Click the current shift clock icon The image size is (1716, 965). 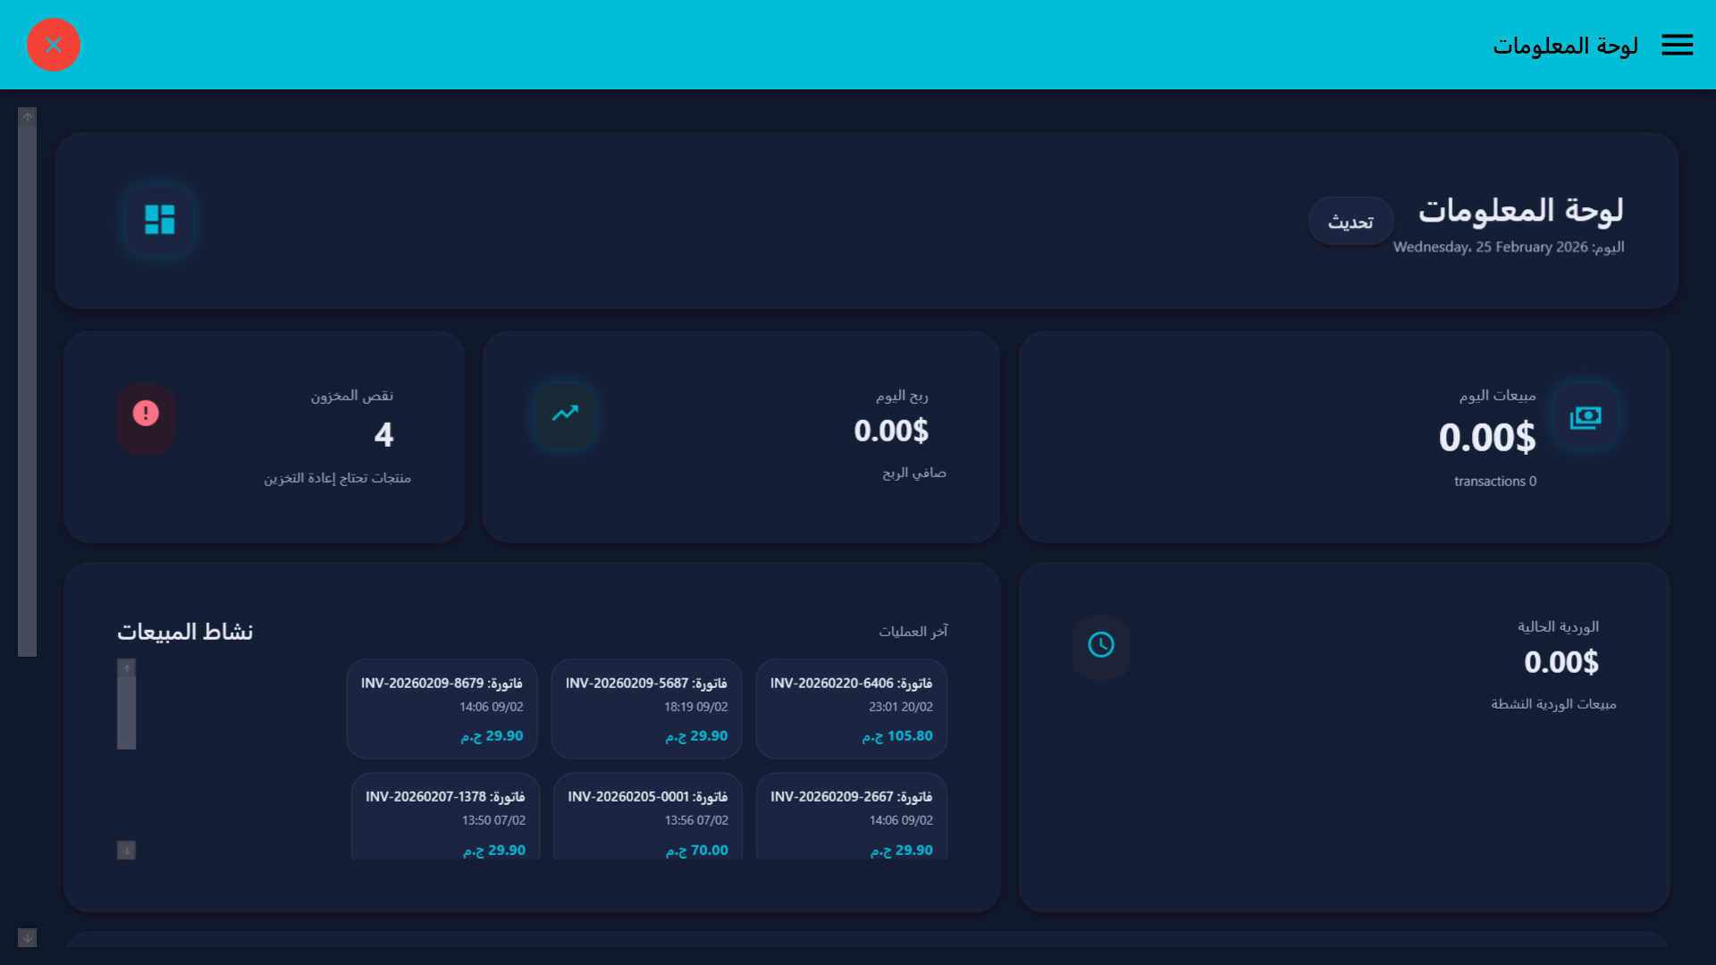(1100, 642)
